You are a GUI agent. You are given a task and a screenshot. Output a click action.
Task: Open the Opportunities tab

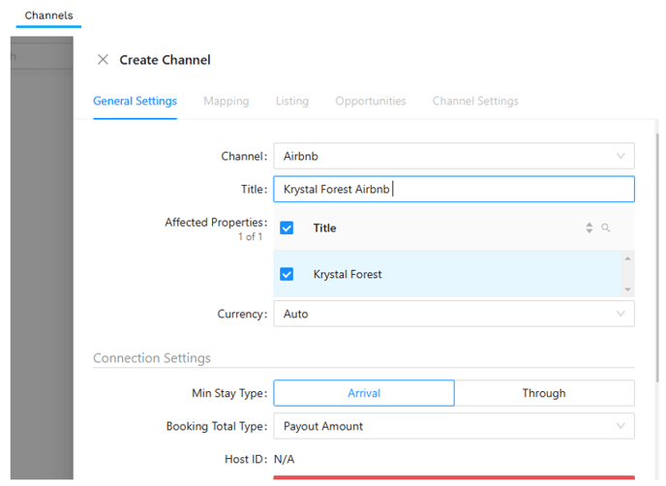tap(371, 101)
